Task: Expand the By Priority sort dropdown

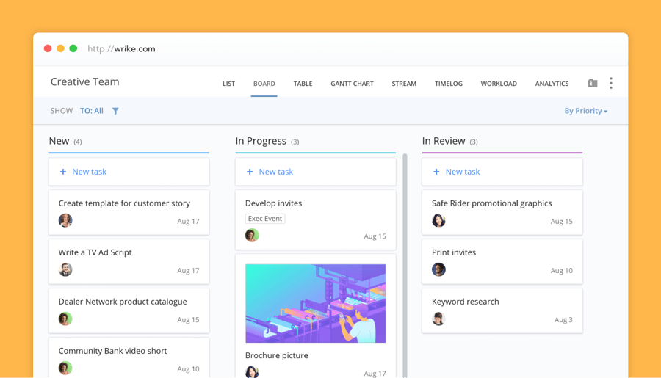Action: coord(585,111)
